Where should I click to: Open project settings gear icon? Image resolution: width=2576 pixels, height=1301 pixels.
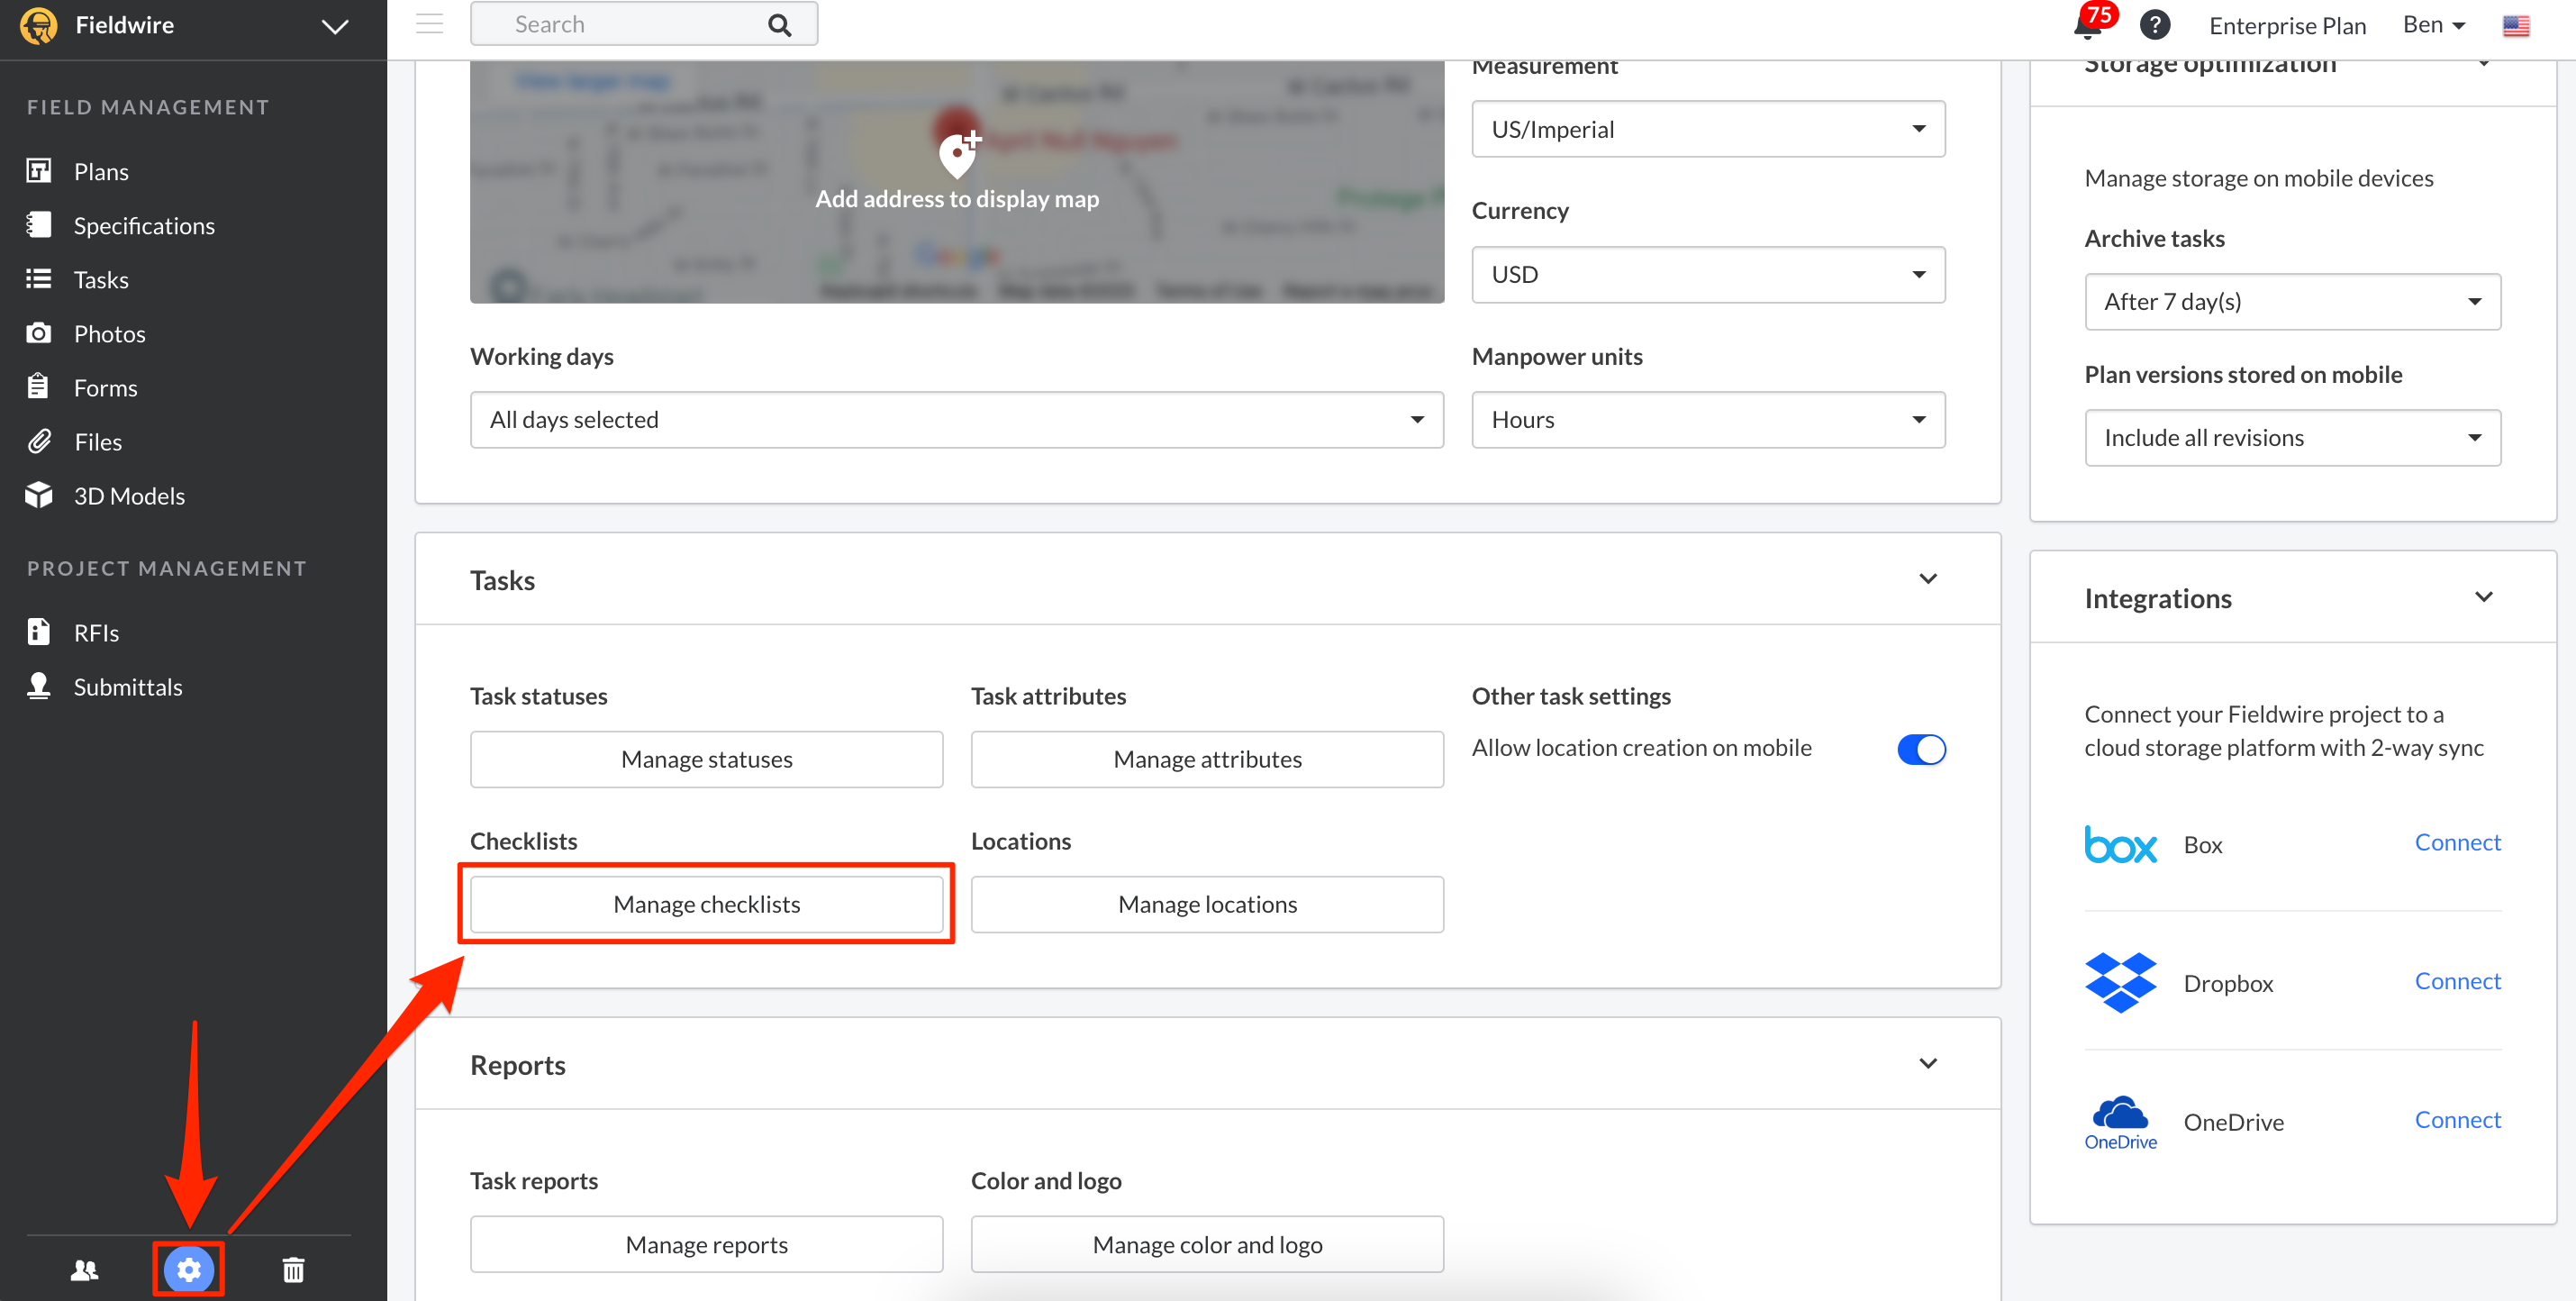(x=189, y=1269)
